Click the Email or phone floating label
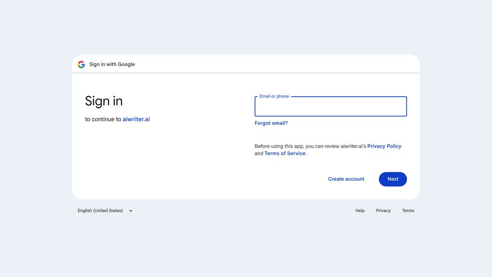This screenshot has height=277, width=492. (274, 96)
